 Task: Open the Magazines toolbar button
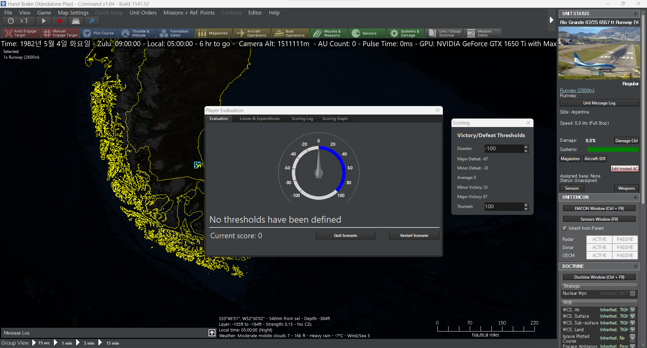click(214, 33)
